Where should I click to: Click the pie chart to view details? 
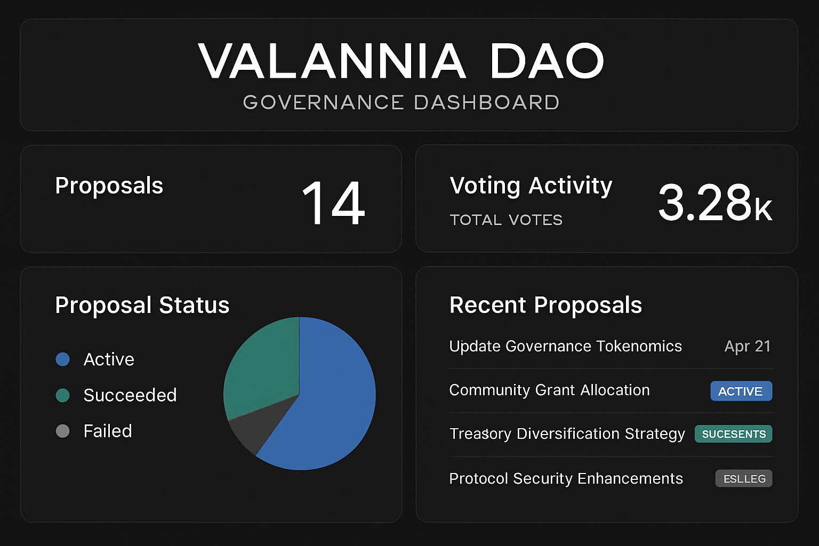pyautogui.click(x=300, y=394)
